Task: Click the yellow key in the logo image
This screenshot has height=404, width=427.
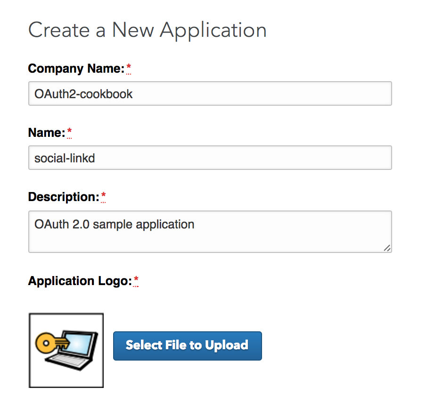Action: pos(50,343)
